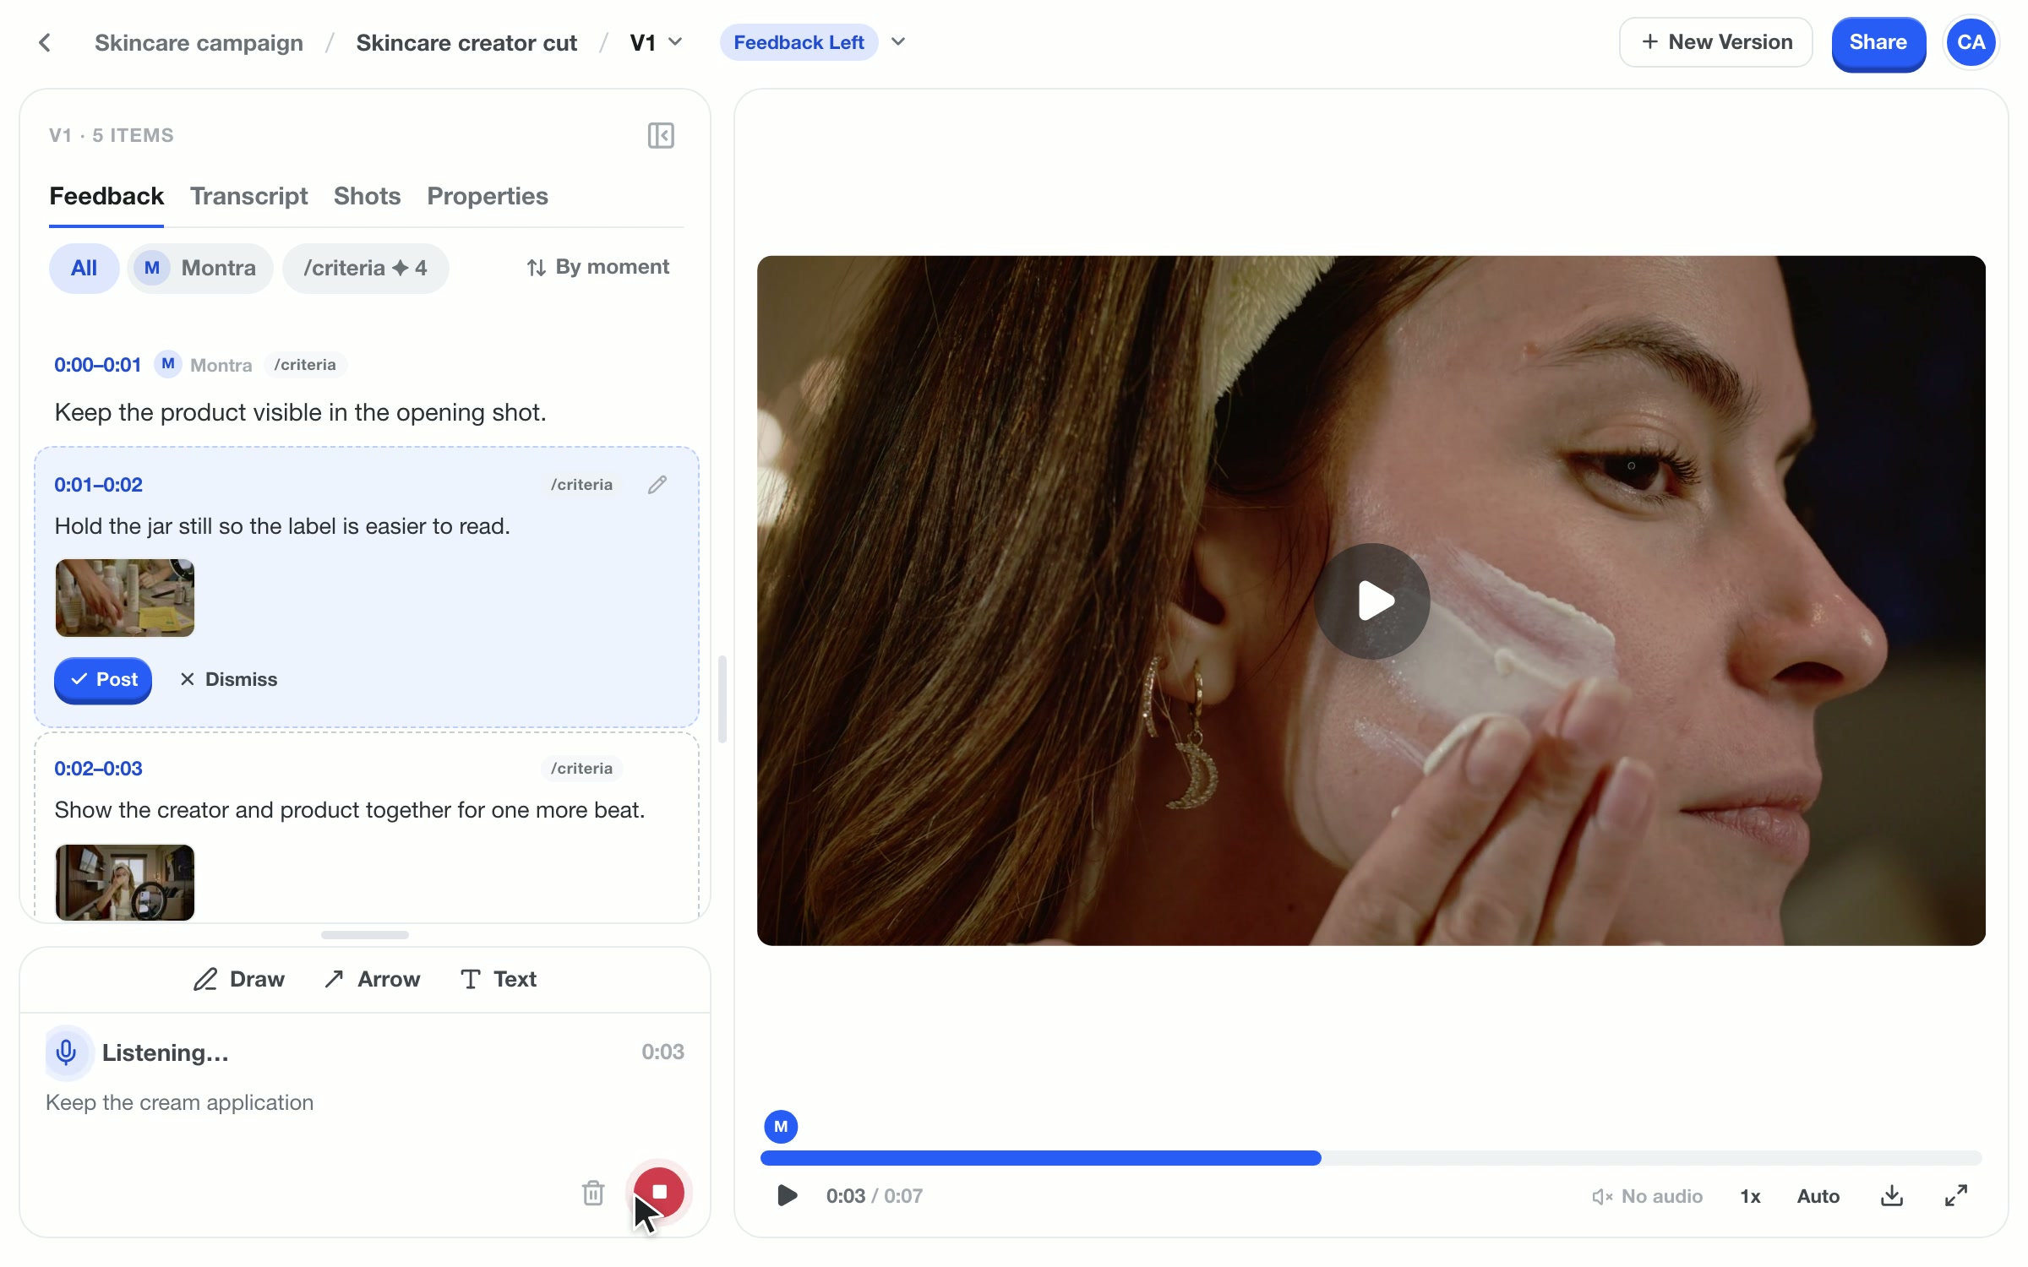The image size is (2028, 1267).
Task: Open Skincare campaign breadcrumb link
Action: [x=199, y=42]
